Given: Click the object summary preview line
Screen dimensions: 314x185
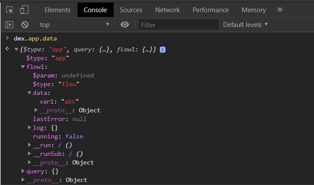Looking at the screenshot, I should (88, 50).
